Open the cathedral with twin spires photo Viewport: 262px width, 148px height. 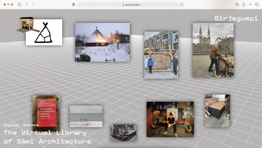pos(213,50)
